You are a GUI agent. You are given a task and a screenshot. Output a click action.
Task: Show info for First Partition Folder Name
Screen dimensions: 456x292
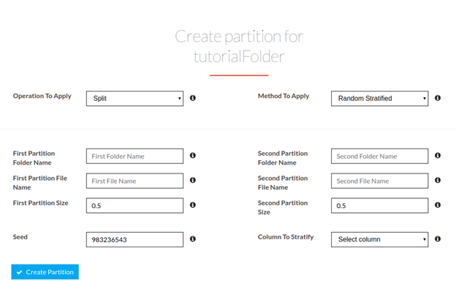point(192,155)
